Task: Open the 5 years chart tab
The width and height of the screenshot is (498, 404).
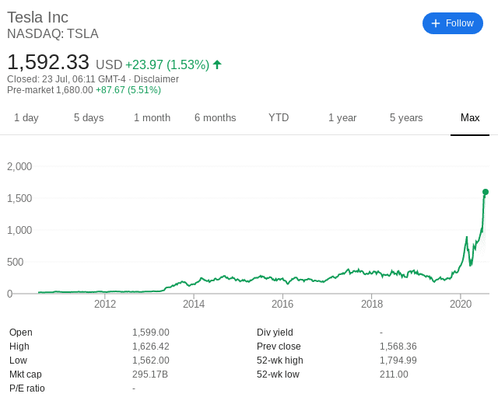Action: (x=406, y=117)
